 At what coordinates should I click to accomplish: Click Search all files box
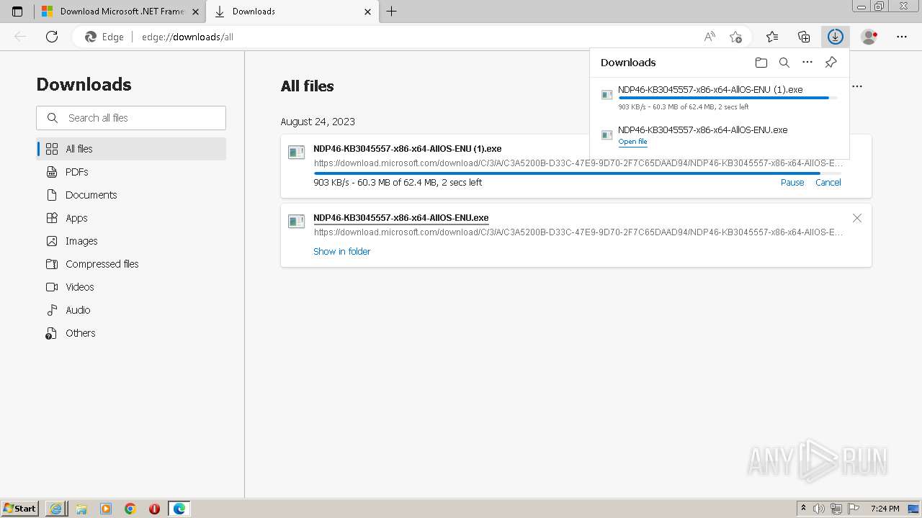[x=131, y=118]
